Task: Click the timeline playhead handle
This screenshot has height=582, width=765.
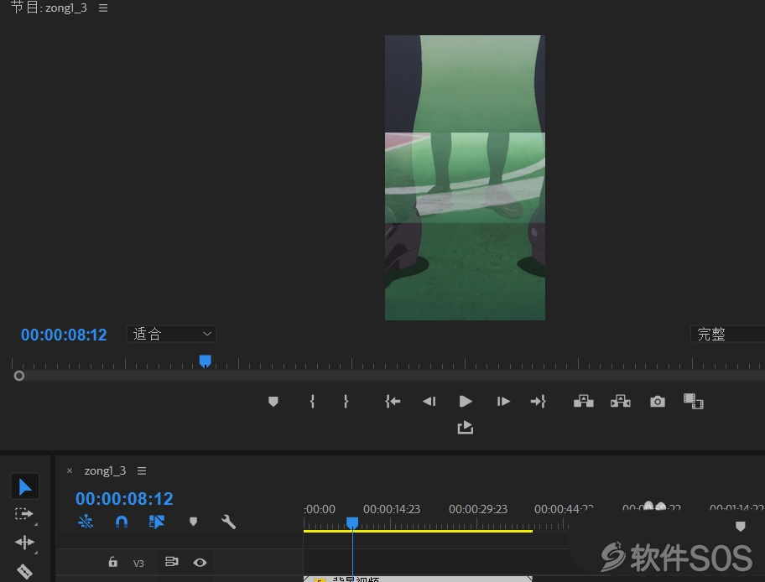Action: pos(352,523)
